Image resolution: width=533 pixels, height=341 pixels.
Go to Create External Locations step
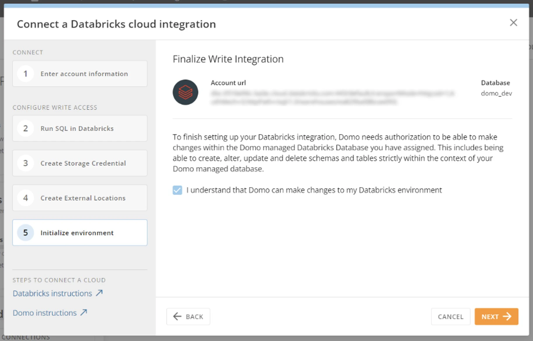click(x=80, y=198)
